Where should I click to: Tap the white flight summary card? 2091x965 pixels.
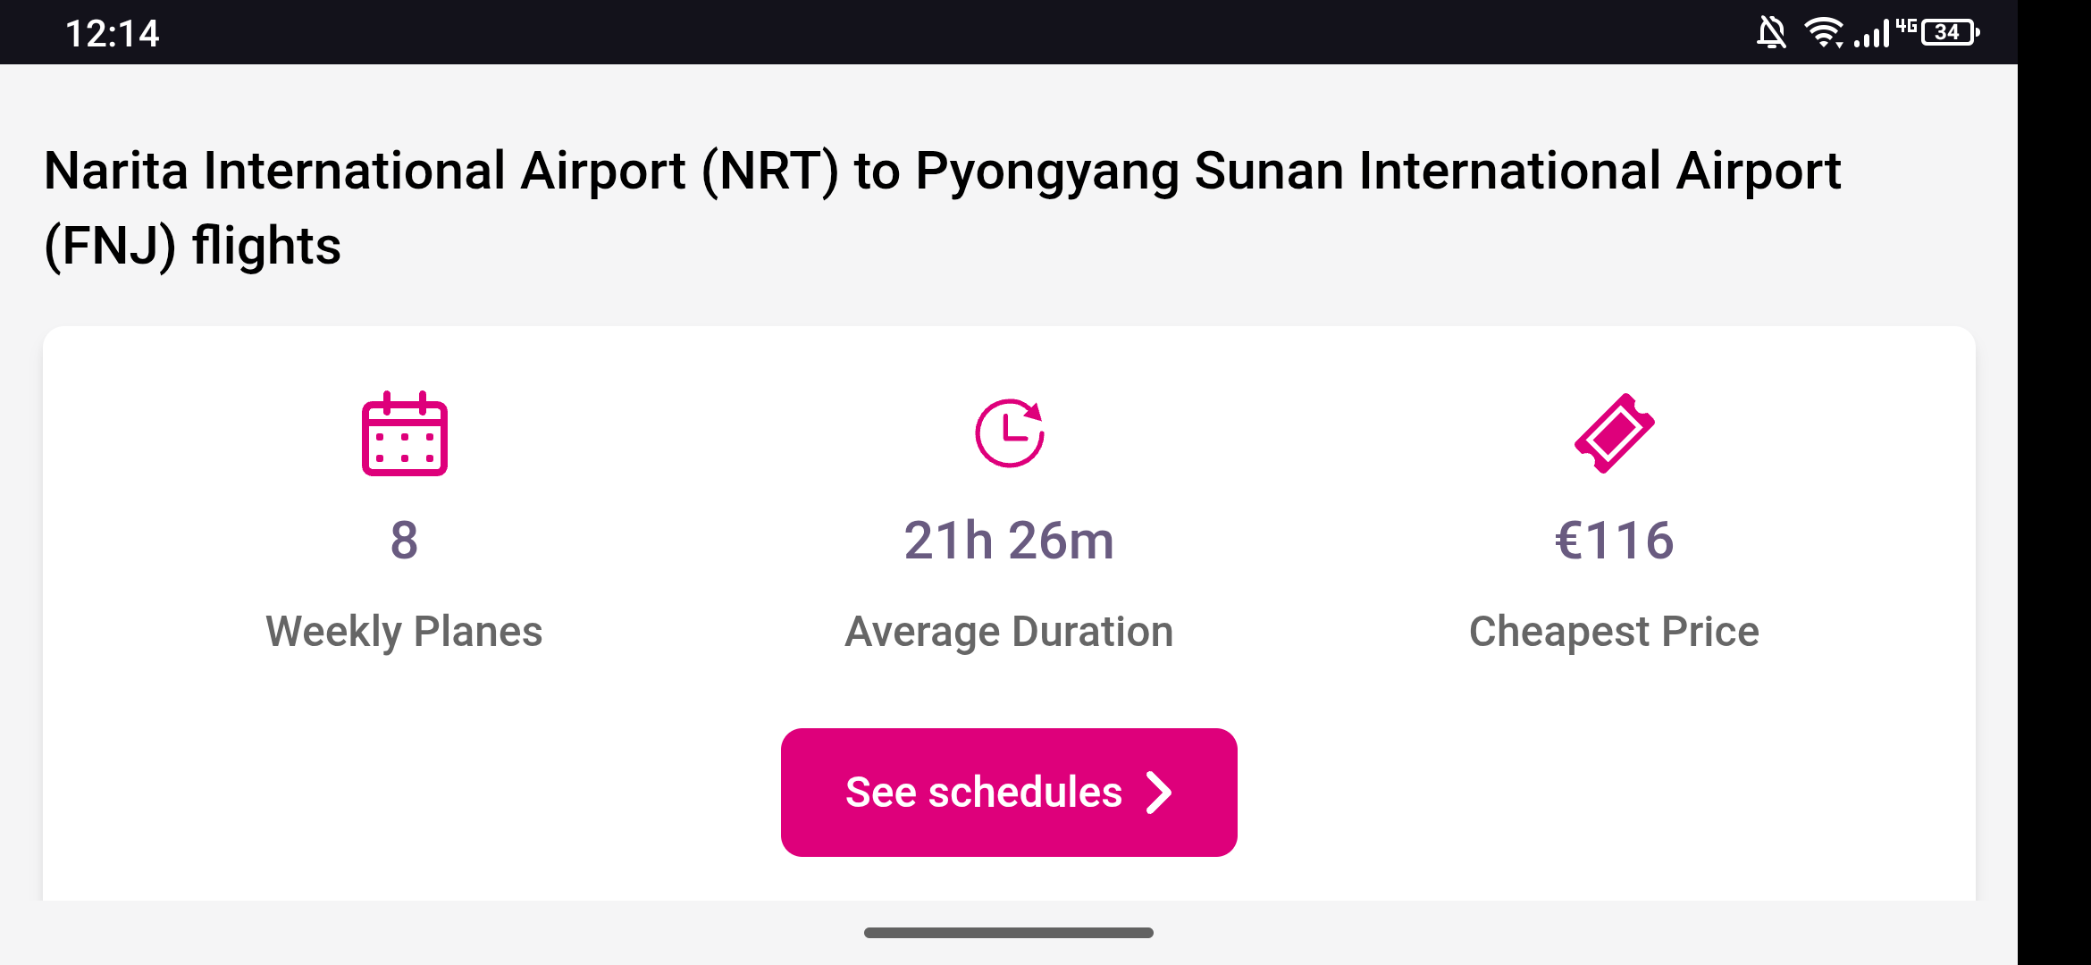point(1009,613)
